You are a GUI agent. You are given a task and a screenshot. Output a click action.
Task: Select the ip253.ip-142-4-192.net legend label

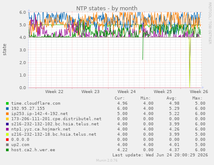coord(40,114)
